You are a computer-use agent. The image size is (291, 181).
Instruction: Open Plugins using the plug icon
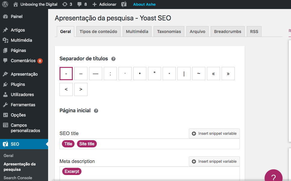[5, 84]
